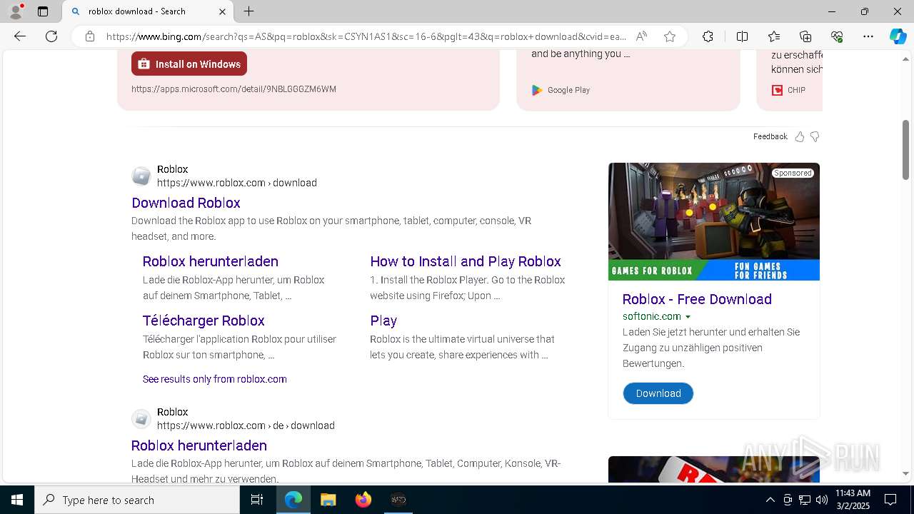Click the Install on Windows button
The image size is (914, 514).
(189, 64)
